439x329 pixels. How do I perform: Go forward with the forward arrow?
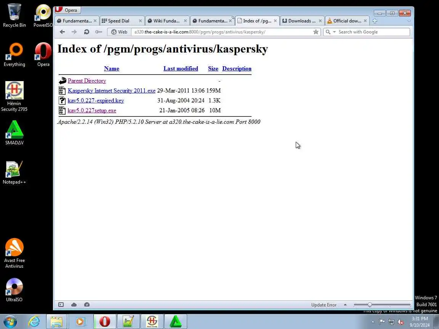click(74, 32)
